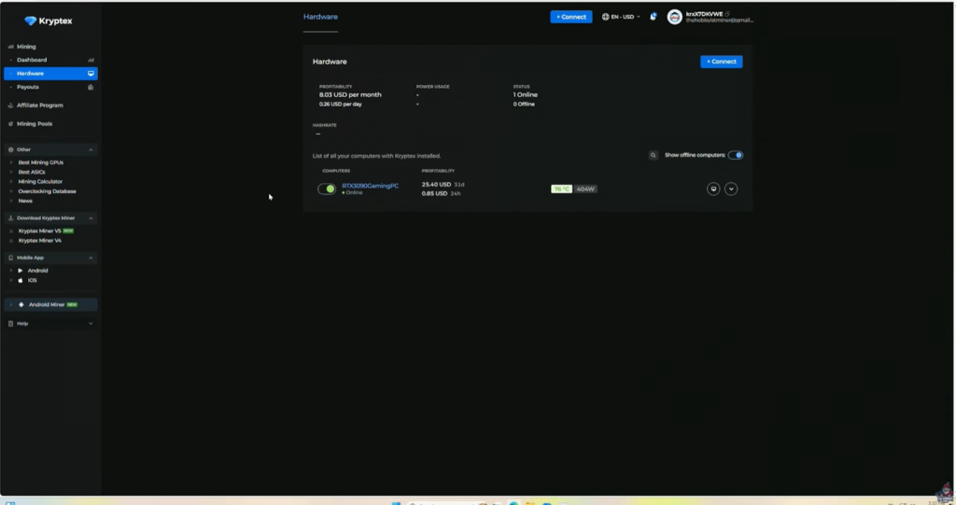Click the monitor icon on RTX3090GamingPC row

click(713, 189)
